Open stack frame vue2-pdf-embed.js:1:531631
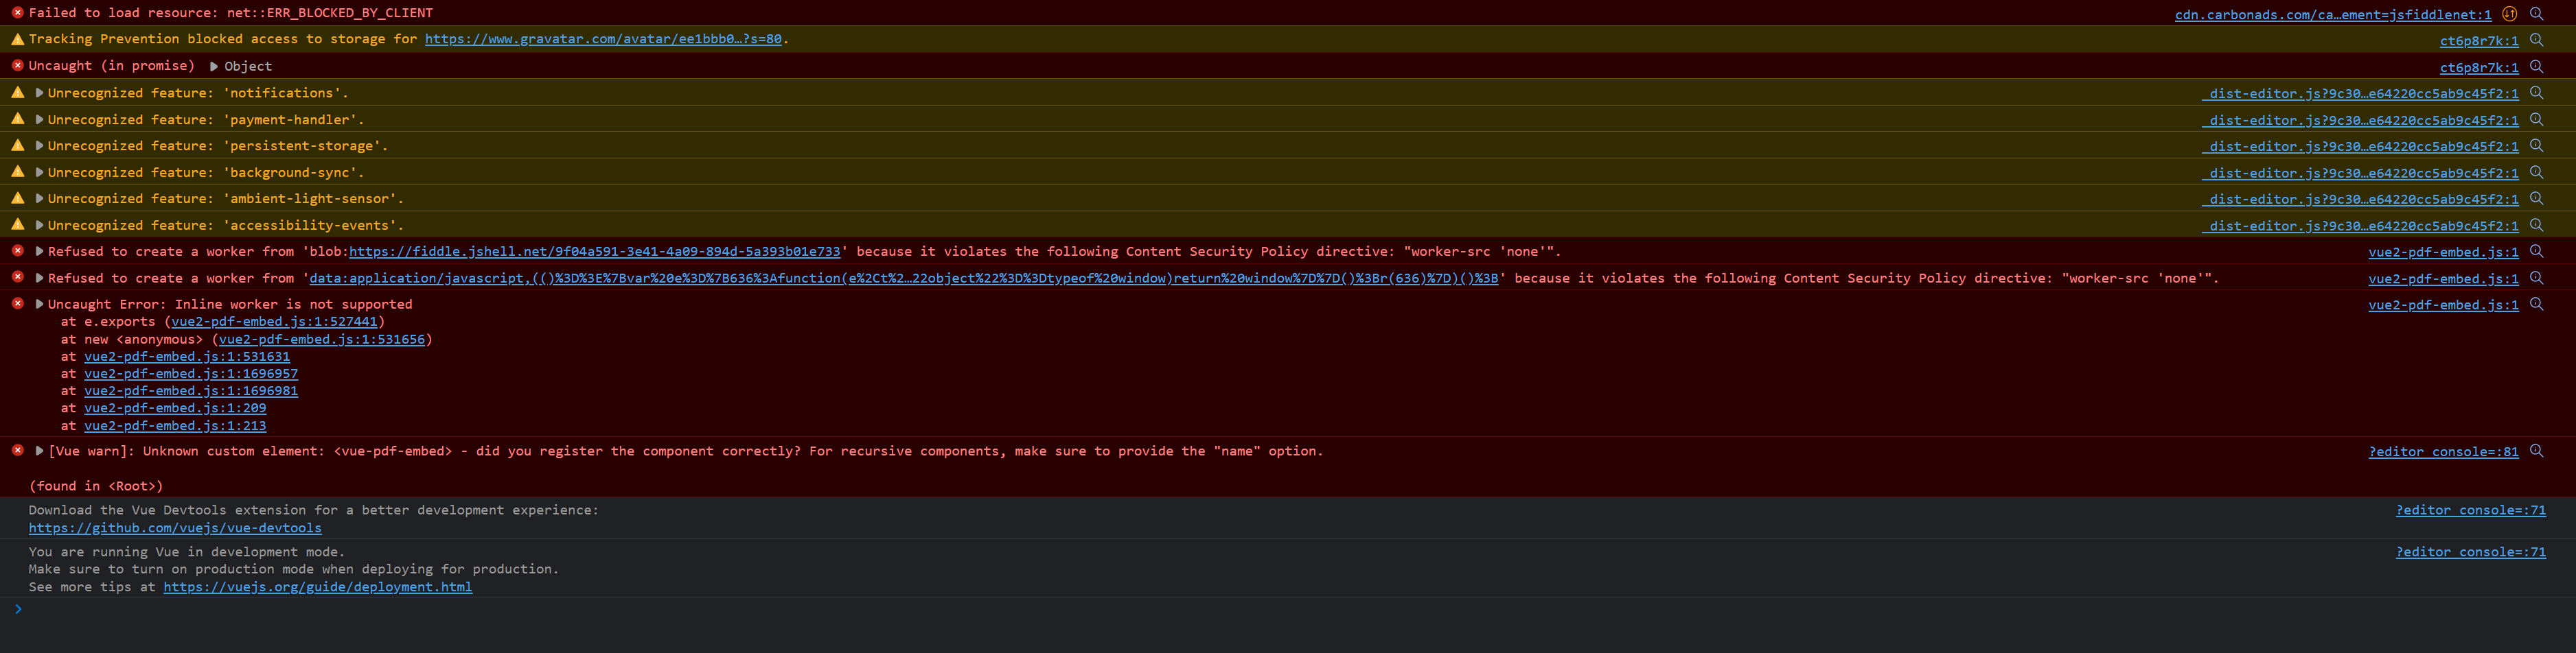2576x653 pixels. 187,357
